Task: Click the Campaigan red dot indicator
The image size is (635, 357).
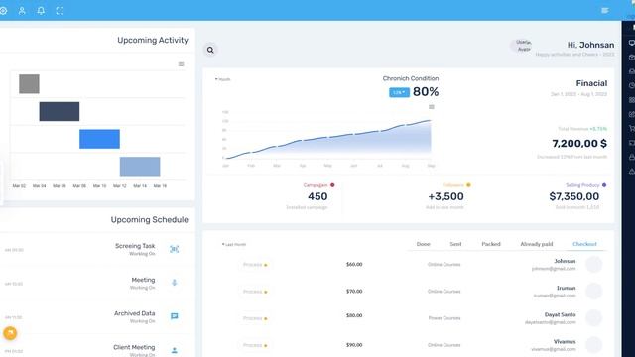Action: tap(332, 185)
